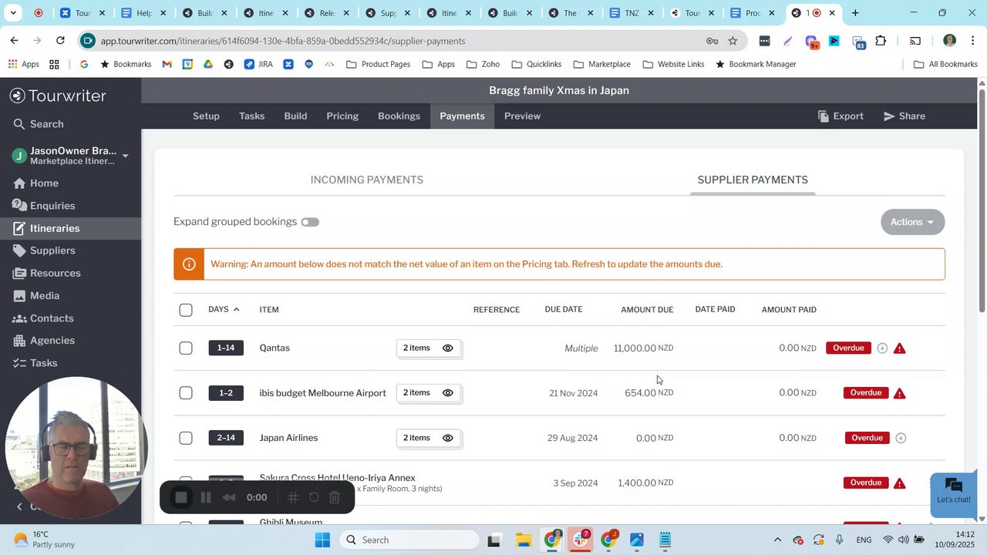Image resolution: width=987 pixels, height=555 pixels.
Task: Go back using the browser back arrow
Action: tap(14, 41)
